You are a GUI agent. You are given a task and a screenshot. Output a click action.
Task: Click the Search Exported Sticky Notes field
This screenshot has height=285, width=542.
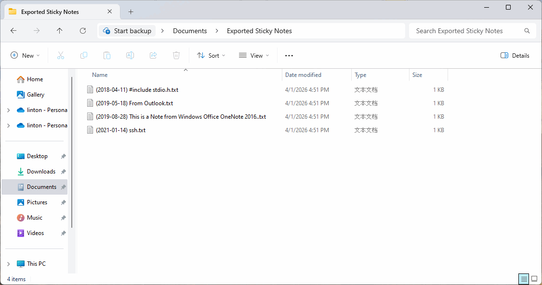pos(467,31)
